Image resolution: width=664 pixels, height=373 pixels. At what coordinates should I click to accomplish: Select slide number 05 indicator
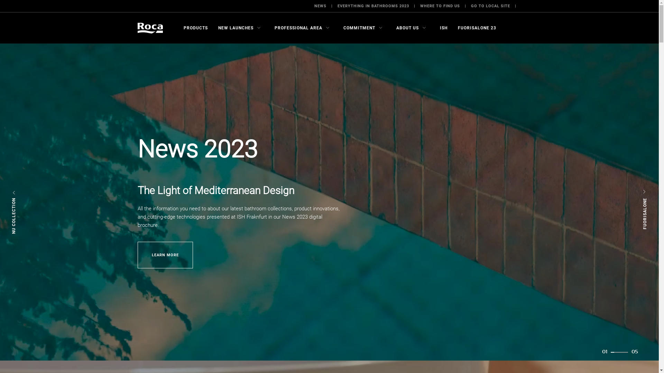click(635, 352)
